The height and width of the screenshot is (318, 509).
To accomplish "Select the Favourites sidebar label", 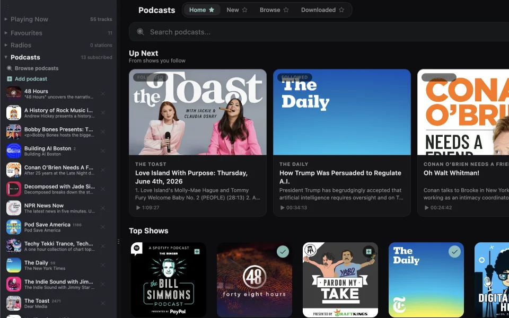I will pyautogui.click(x=27, y=33).
